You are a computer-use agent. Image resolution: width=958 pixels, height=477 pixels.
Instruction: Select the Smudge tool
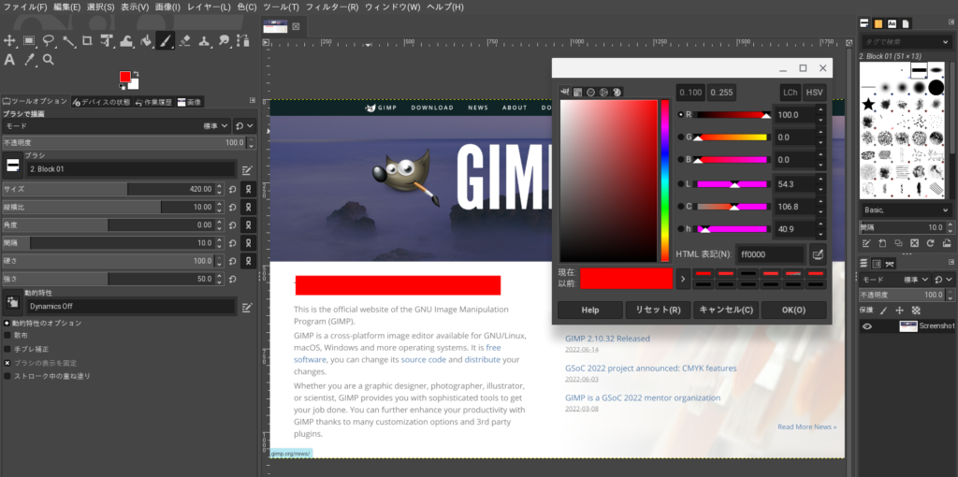224,41
